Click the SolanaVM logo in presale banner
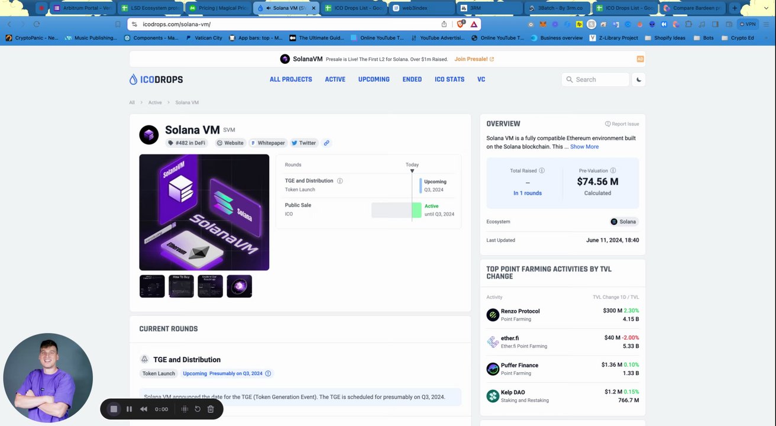 click(x=285, y=59)
